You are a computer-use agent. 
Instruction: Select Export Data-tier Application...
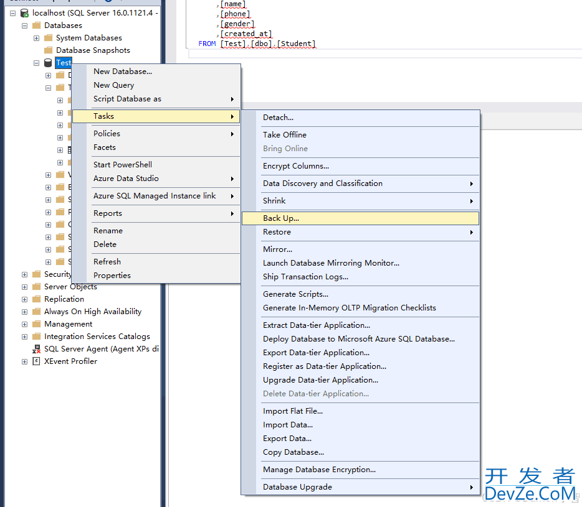[x=360, y=353]
